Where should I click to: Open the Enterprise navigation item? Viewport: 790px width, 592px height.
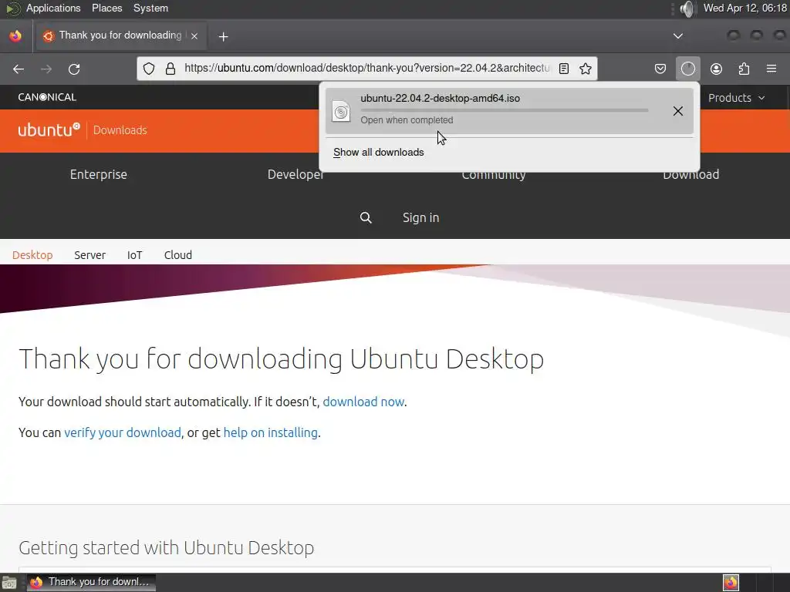pyautogui.click(x=99, y=174)
